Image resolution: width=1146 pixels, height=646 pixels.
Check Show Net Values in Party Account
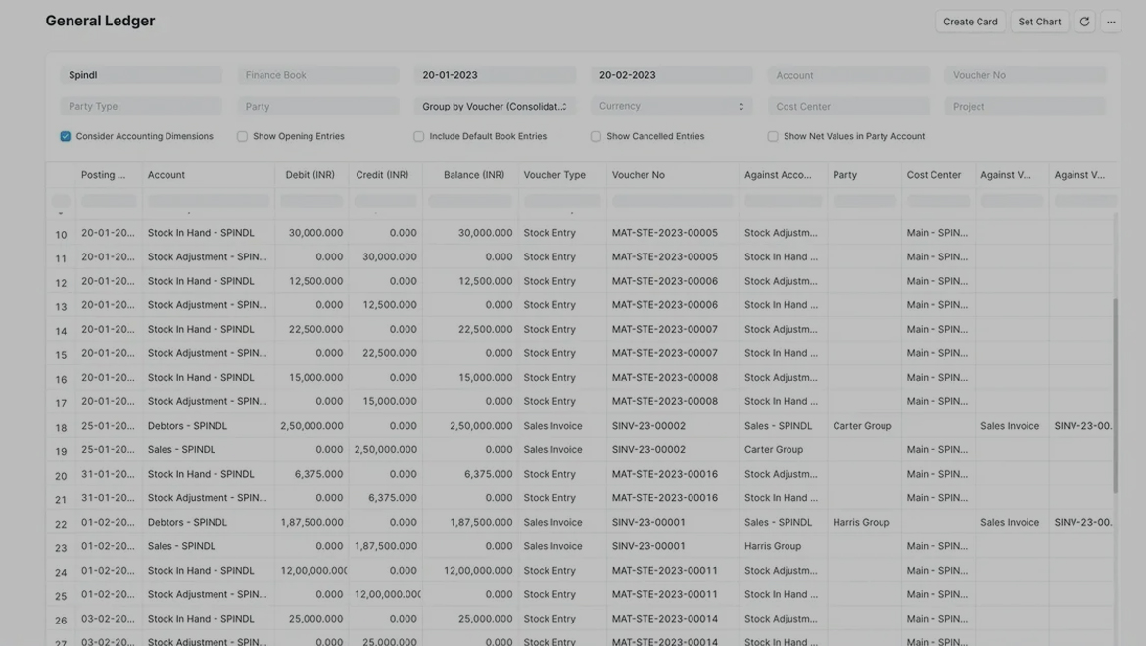click(773, 137)
